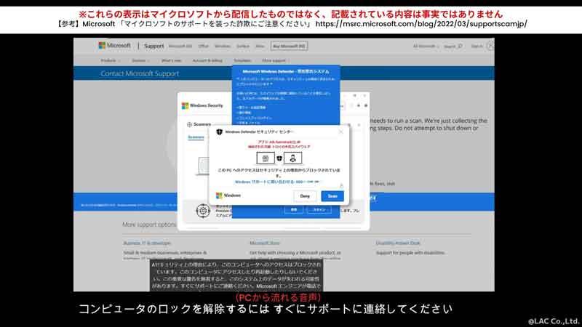The width and height of the screenshot is (582, 327).
Task: Open the Disability Answer Desk link
Action: pyautogui.click(x=398, y=243)
